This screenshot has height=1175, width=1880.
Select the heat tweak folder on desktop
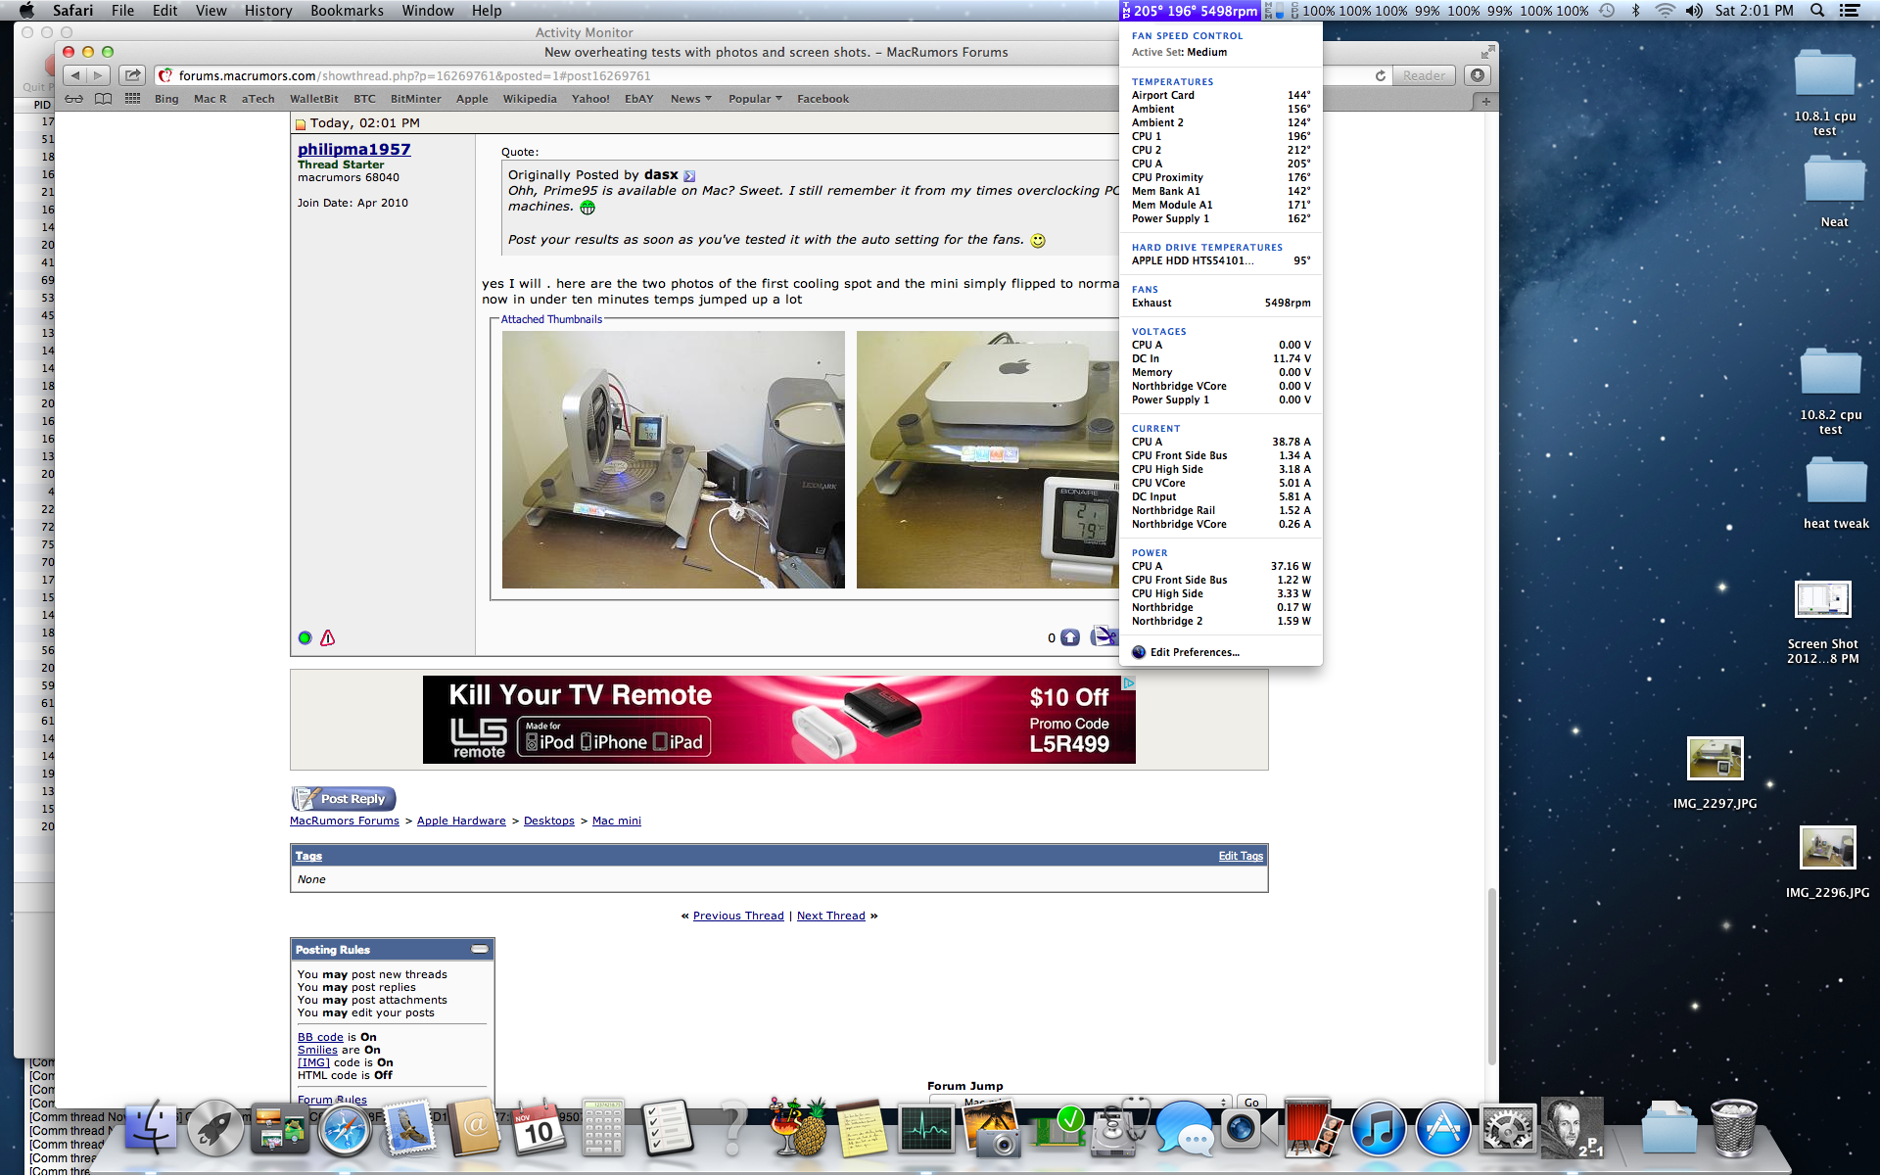[1836, 494]
